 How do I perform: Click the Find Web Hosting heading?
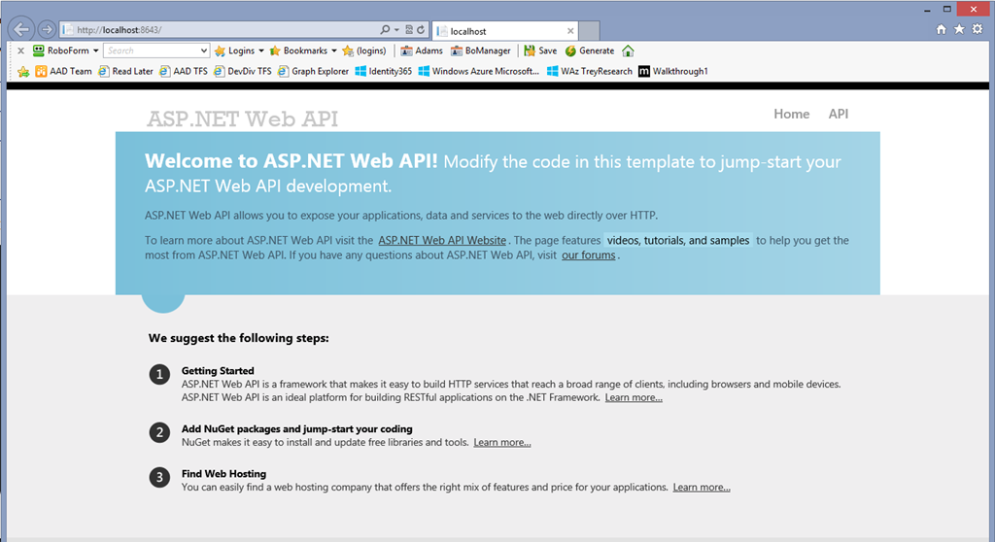(223, 473)
